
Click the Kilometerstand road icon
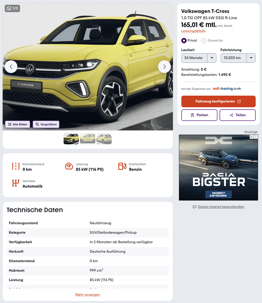click(x=16, y=166)
